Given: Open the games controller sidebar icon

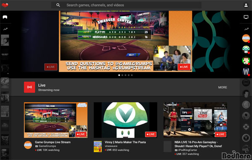Looking at the screenshot, I should tap(5, 17).
